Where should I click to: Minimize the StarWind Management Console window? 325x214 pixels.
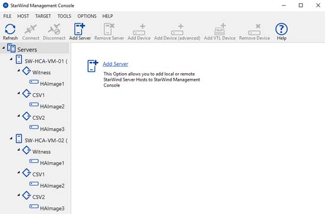[x=284, y=5]
